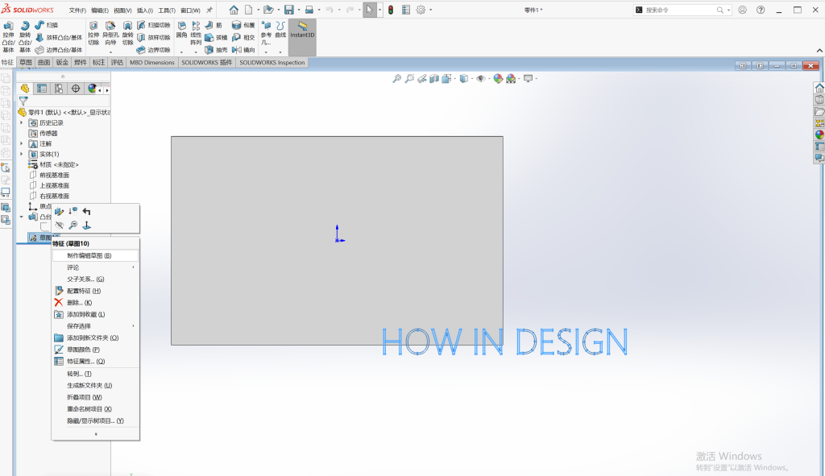This screenshot has height=476, width=825.
Task: Select the 线性阵列 linear pattern tool
Action: pyautogui.click(x=196, y=34)
